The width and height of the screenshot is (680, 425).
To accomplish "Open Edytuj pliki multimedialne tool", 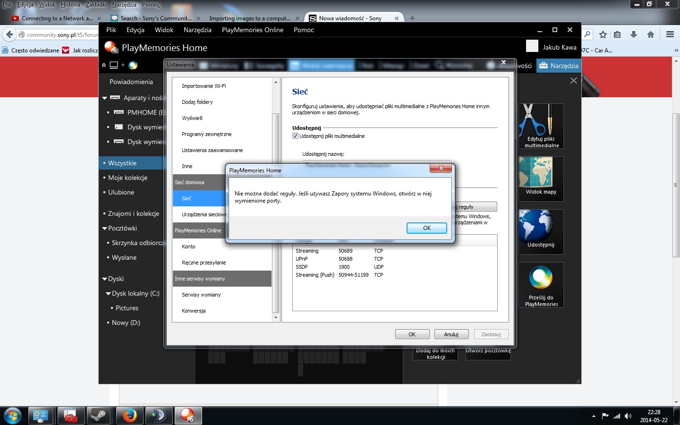I will [541, 126].
